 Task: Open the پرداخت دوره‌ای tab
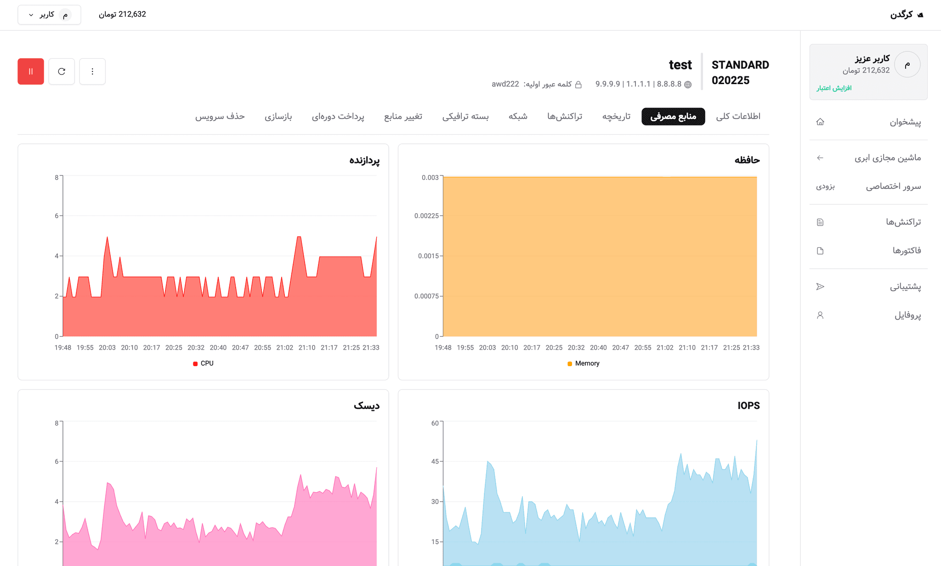tap(338, 116)
